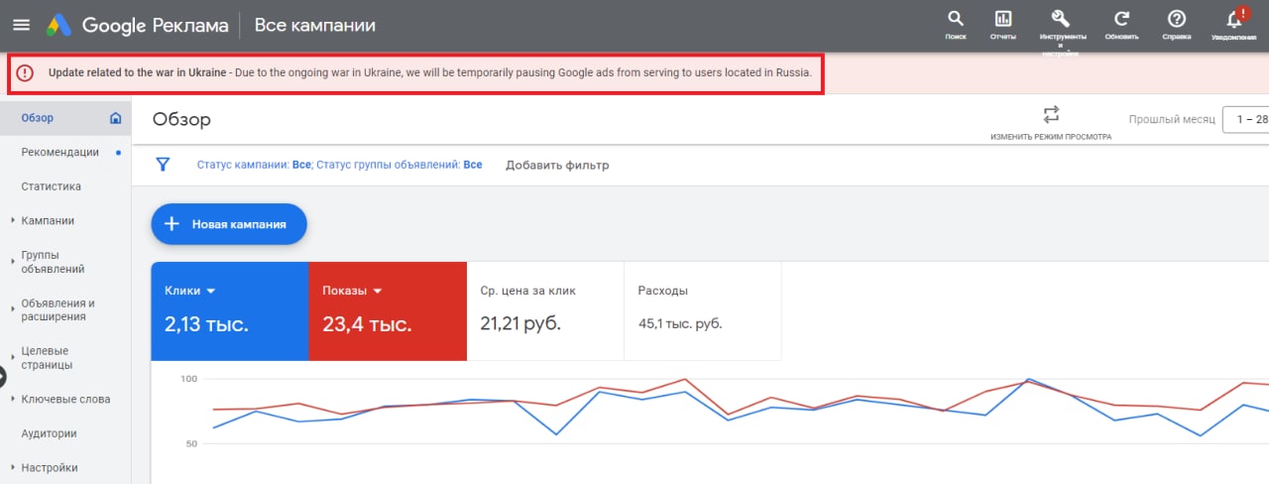Screen dimensions: 1269x484
Task: Click the home icon next to Обзор
Action: tap(115, 118)
